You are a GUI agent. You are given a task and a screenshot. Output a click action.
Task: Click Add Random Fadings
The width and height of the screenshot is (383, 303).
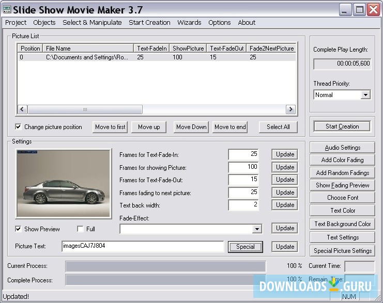(343, 173)
